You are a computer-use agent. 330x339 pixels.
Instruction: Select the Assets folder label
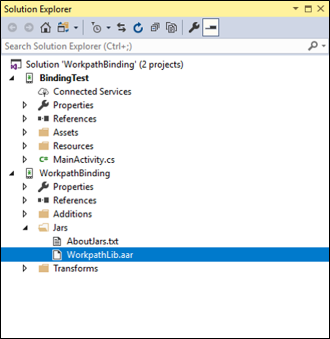pos(66,132)
